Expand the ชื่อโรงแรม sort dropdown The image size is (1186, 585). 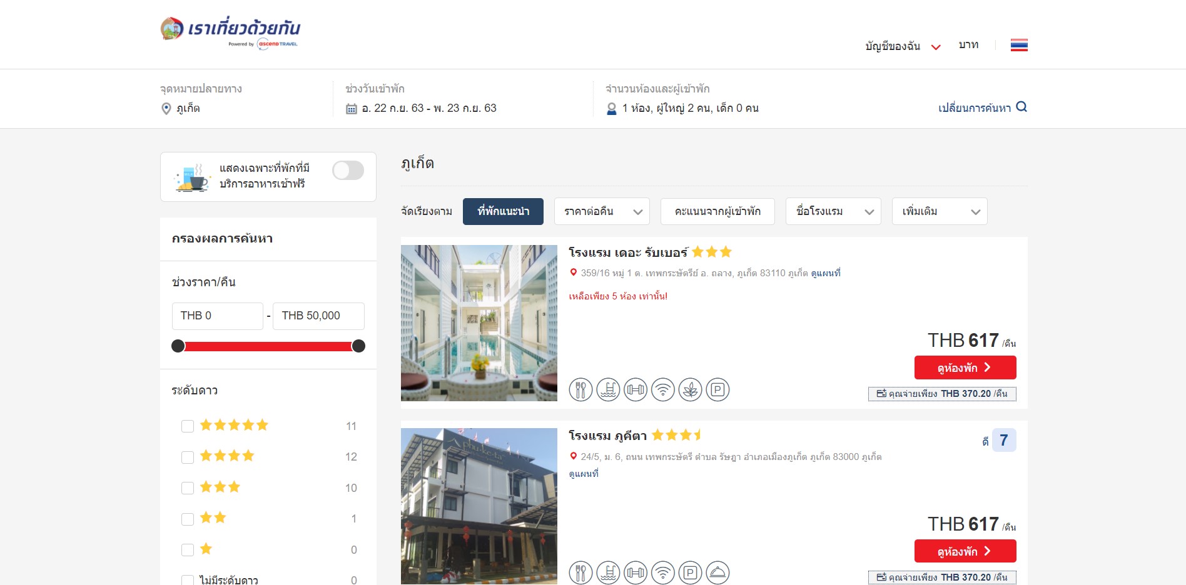click(833, 211)
